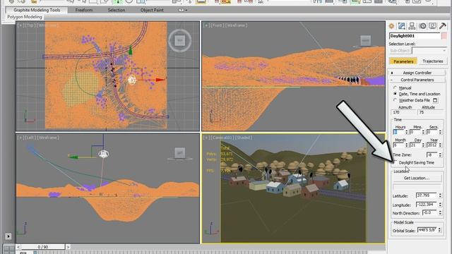Click the Orbital Scale value field
452x254 pixels.
pos(427,230)
